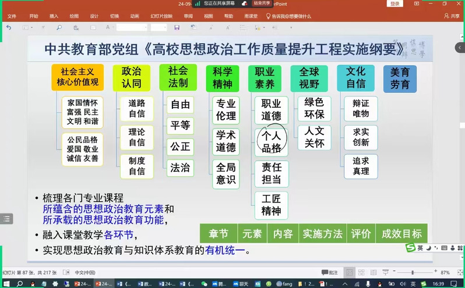
Task: Open the 幻灯片放映 ribbon tab
Action: tap(160, 16)
